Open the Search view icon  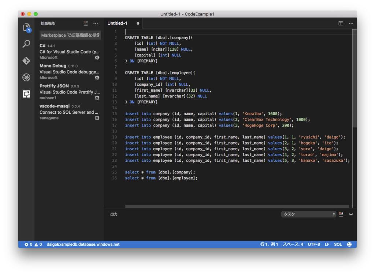26,44
